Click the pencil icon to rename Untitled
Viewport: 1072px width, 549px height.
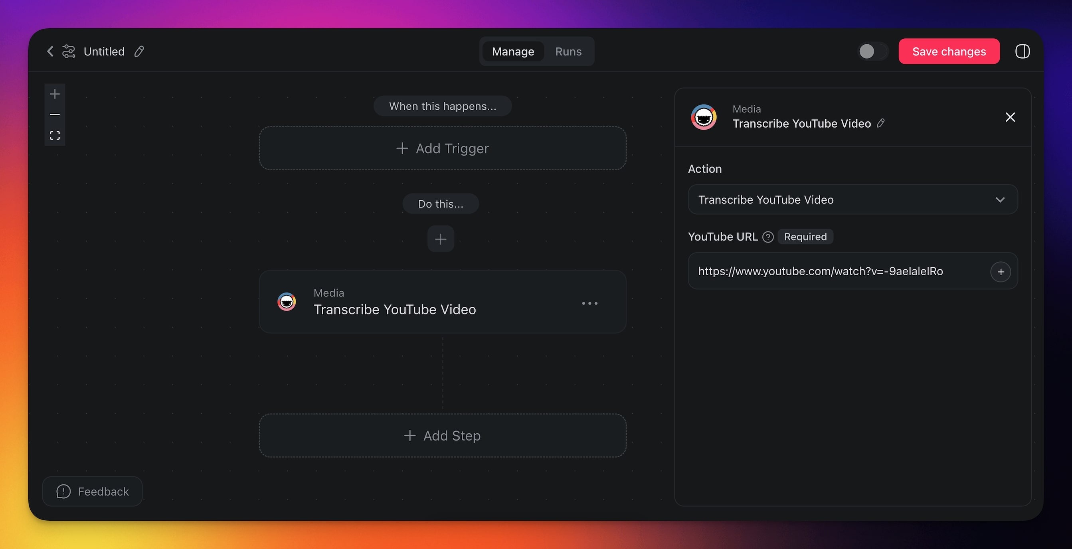(139, 51)
